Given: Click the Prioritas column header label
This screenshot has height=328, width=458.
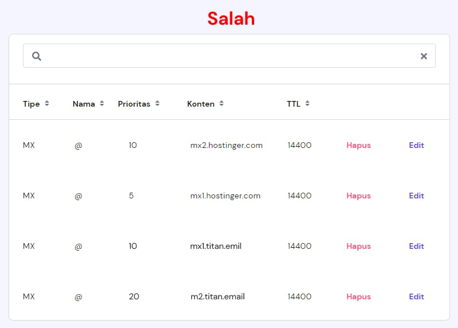Looking at the screenshot, I should [134, 104].
